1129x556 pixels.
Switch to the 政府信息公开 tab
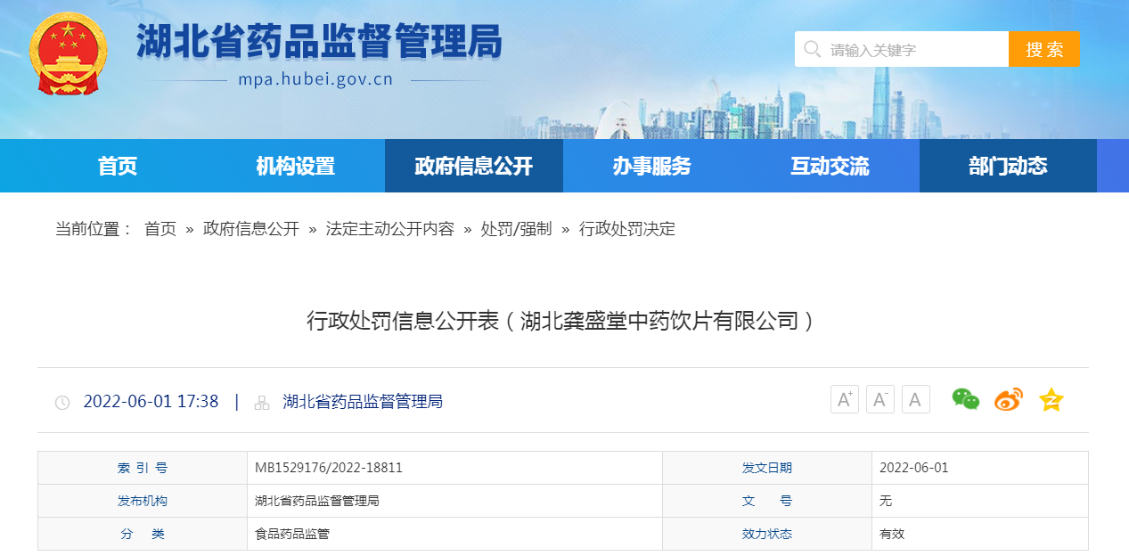click(473, 166)
